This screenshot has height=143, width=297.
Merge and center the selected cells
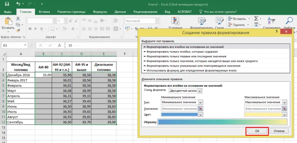point(116,29)
